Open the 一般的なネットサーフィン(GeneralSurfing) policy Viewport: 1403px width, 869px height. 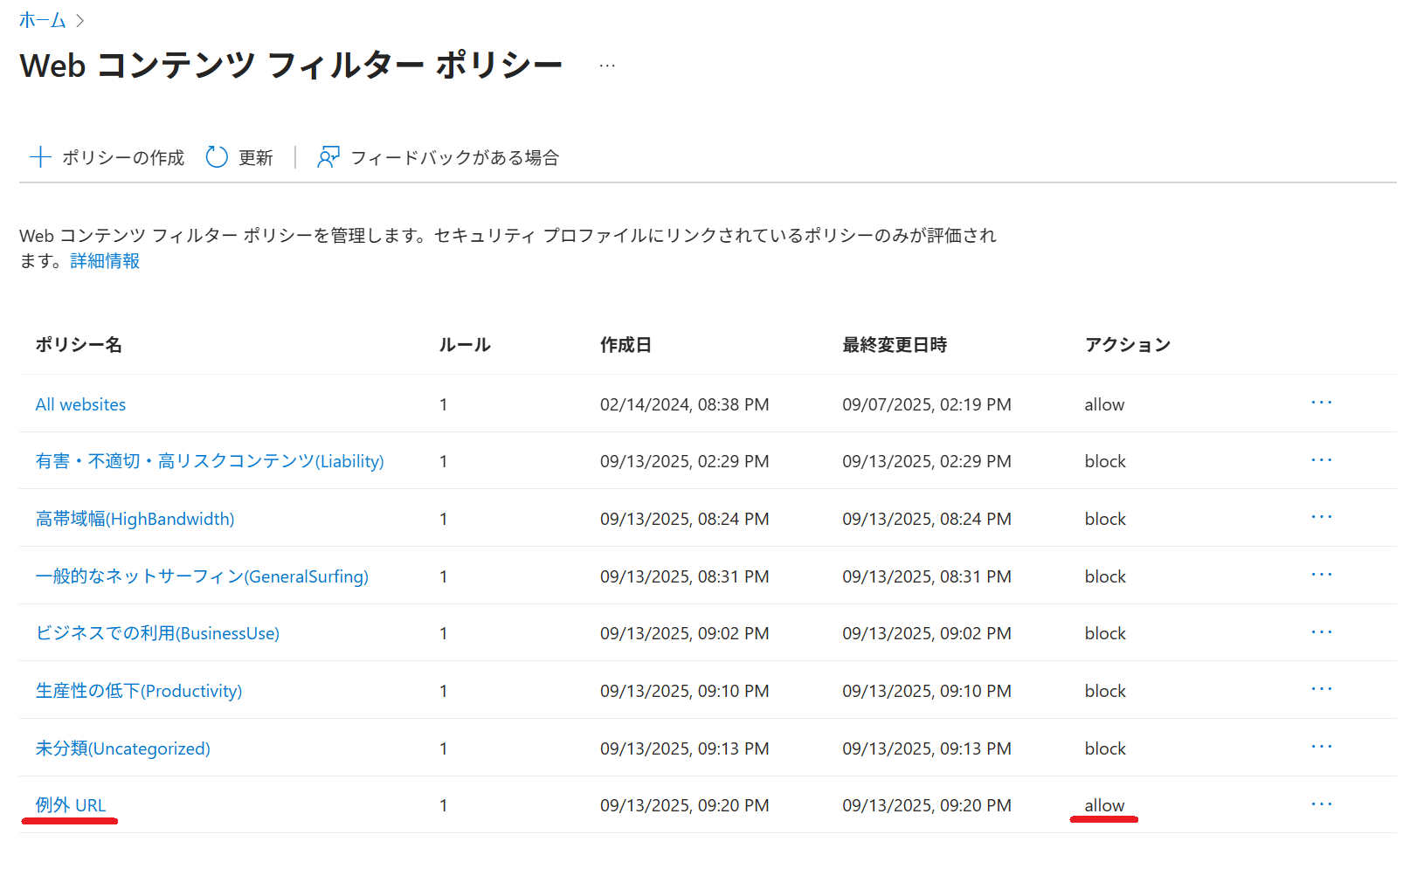202,576
